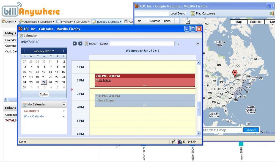Open Calendar 1 options dropdown arrow

point(64,111)
